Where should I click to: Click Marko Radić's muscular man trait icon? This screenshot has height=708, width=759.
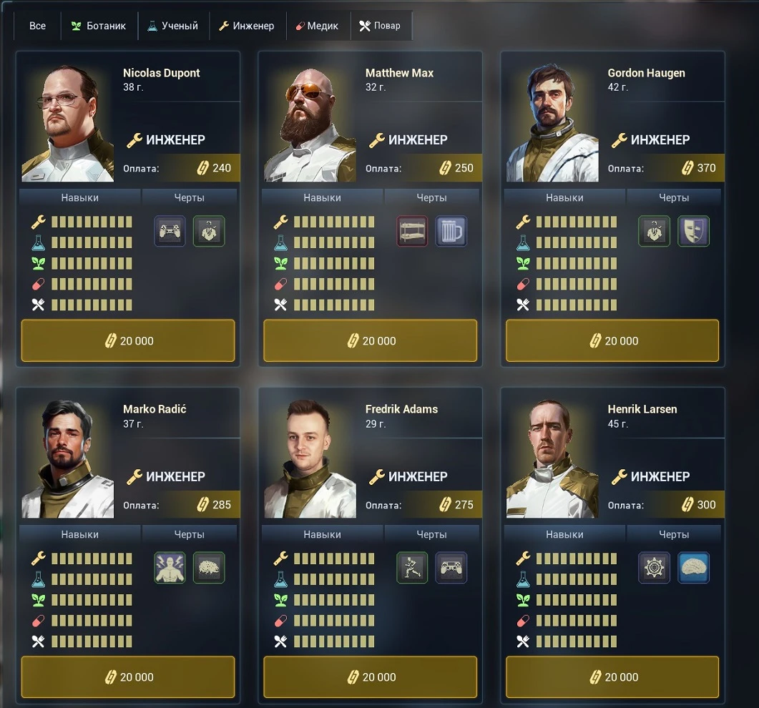[x=170, y=568]
